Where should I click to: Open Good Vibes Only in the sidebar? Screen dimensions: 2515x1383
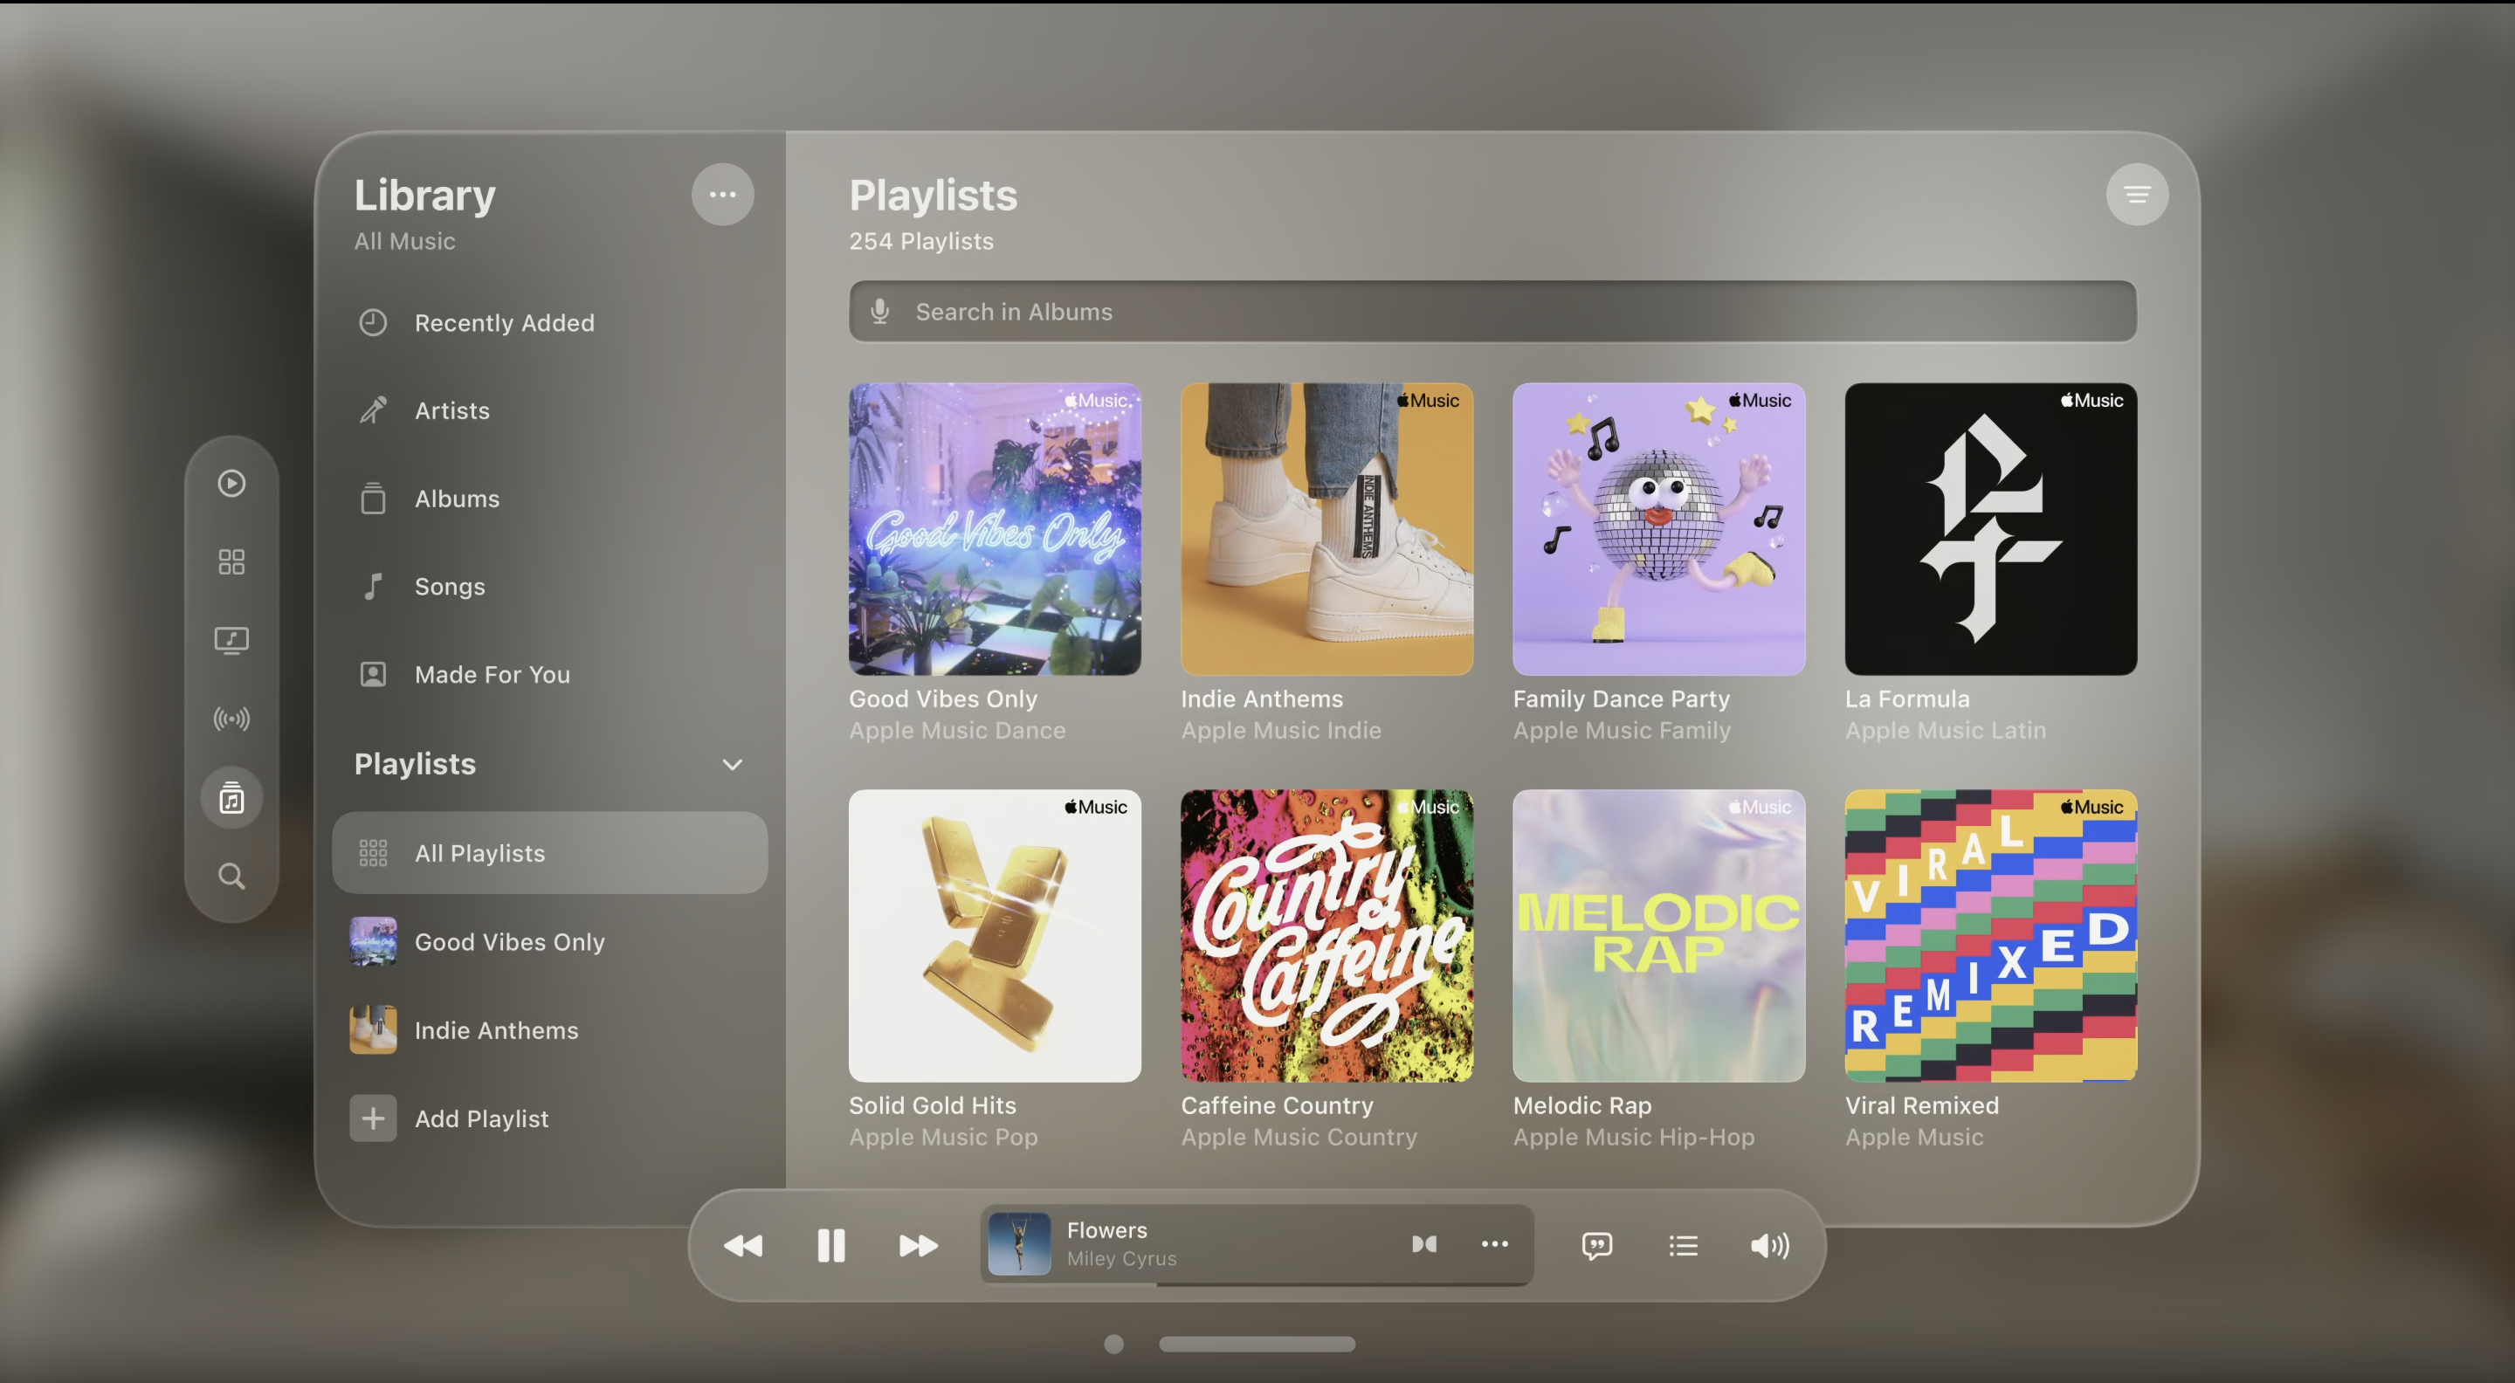coord(549,942)
